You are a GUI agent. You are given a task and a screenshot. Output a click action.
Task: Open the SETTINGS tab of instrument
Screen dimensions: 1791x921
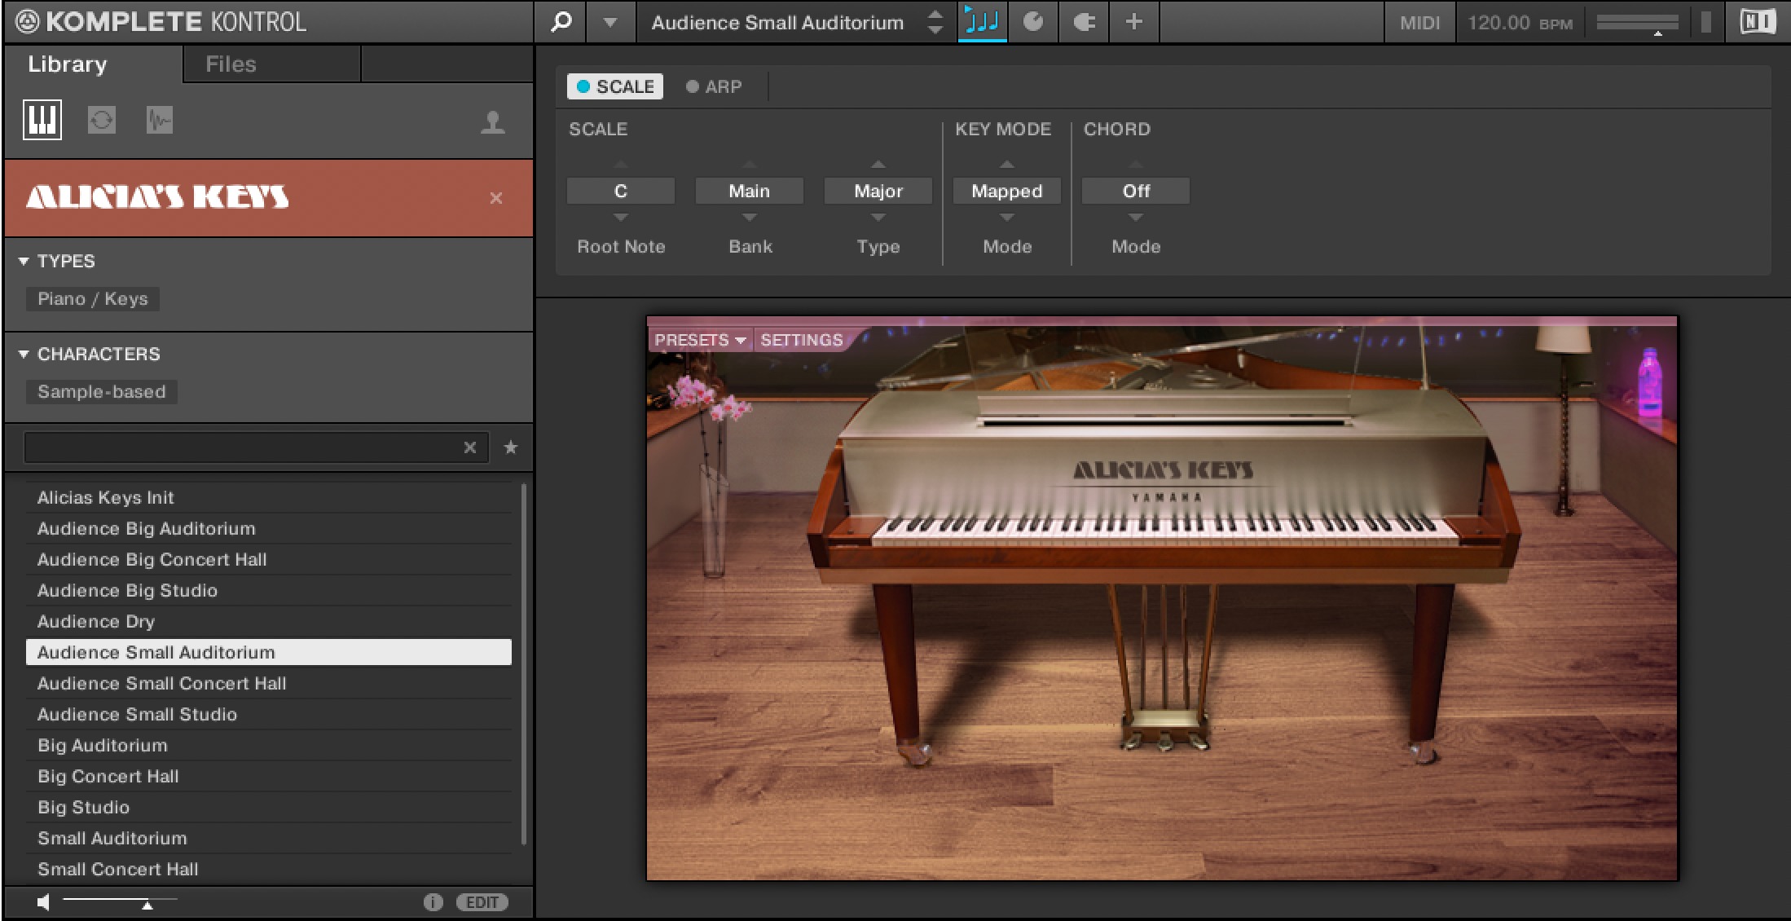coord(801,340)
